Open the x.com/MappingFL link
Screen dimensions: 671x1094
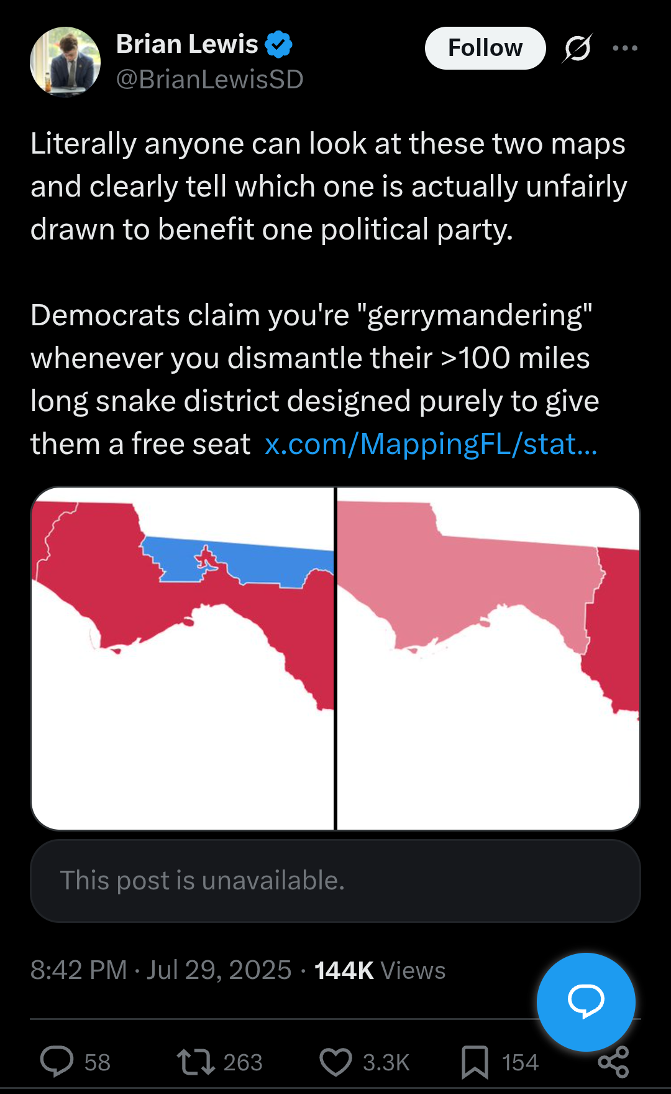click(x=431, y=444)
